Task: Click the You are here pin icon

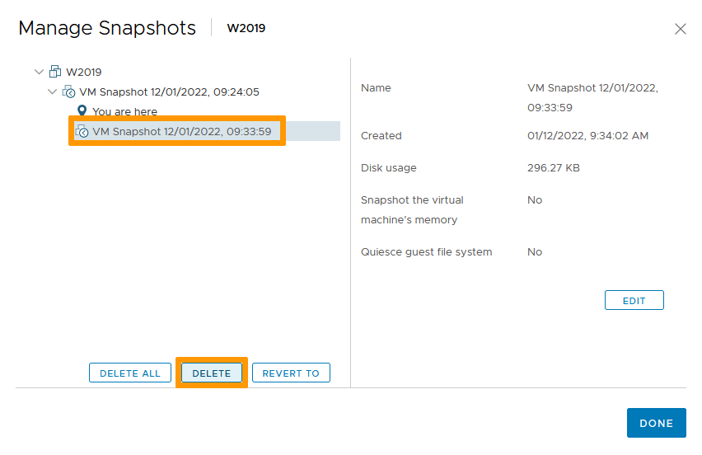Action: coord(82,111)
